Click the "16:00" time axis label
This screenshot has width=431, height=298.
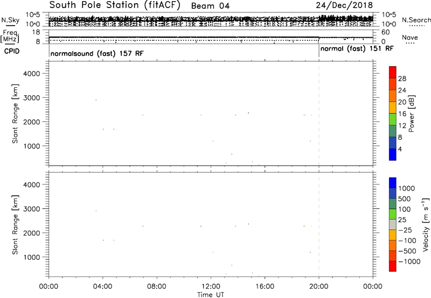(x=265, y=287)
